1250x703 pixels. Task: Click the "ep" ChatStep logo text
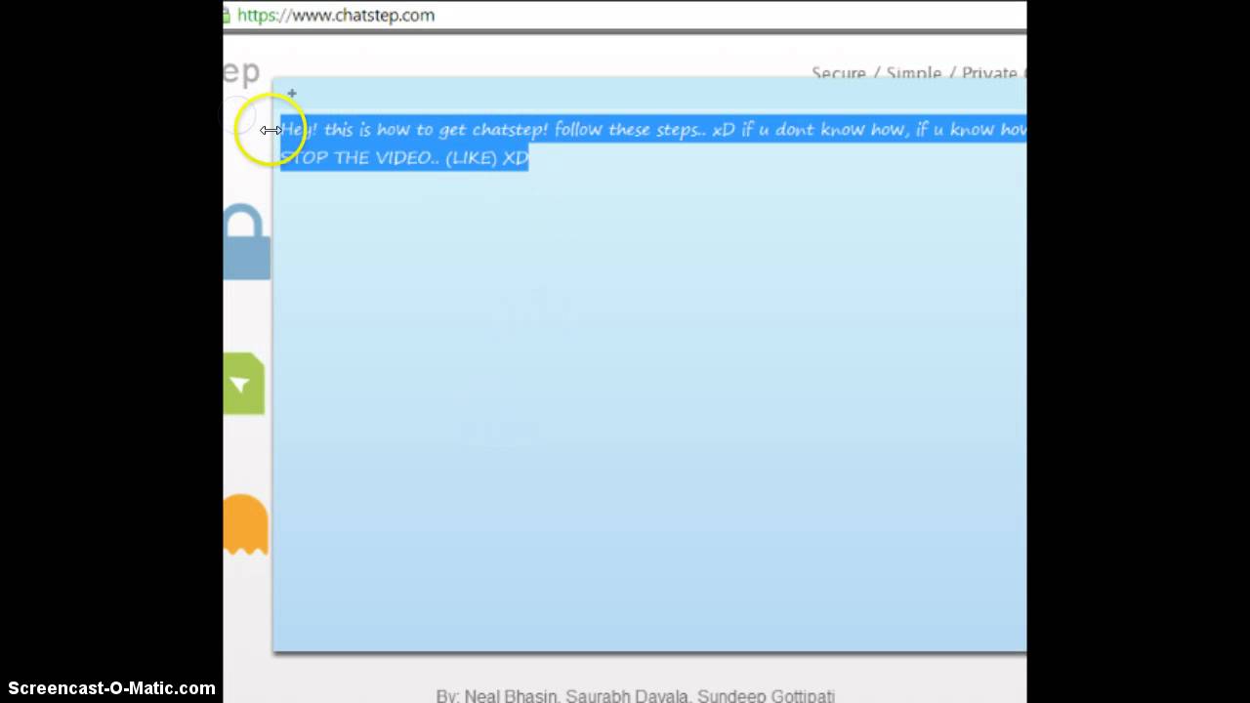point(241,71)
